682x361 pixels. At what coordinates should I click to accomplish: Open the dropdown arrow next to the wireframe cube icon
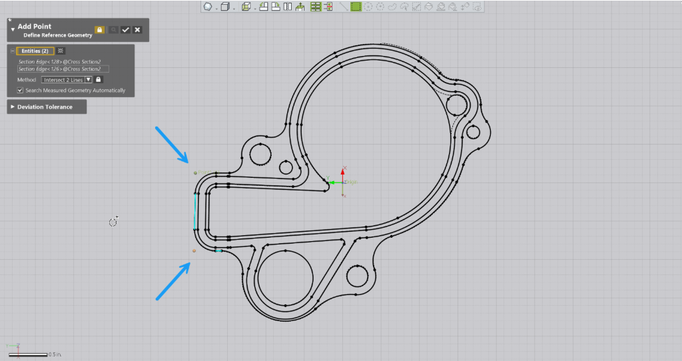tap(255, 8)
